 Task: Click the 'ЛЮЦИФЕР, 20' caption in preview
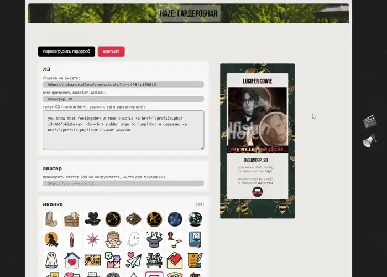pos(255,161)
